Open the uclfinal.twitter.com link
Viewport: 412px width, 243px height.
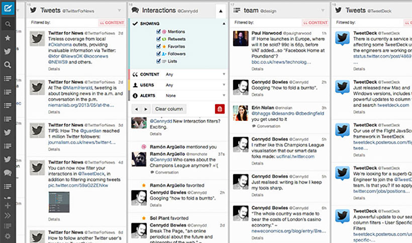pos(295,156)
